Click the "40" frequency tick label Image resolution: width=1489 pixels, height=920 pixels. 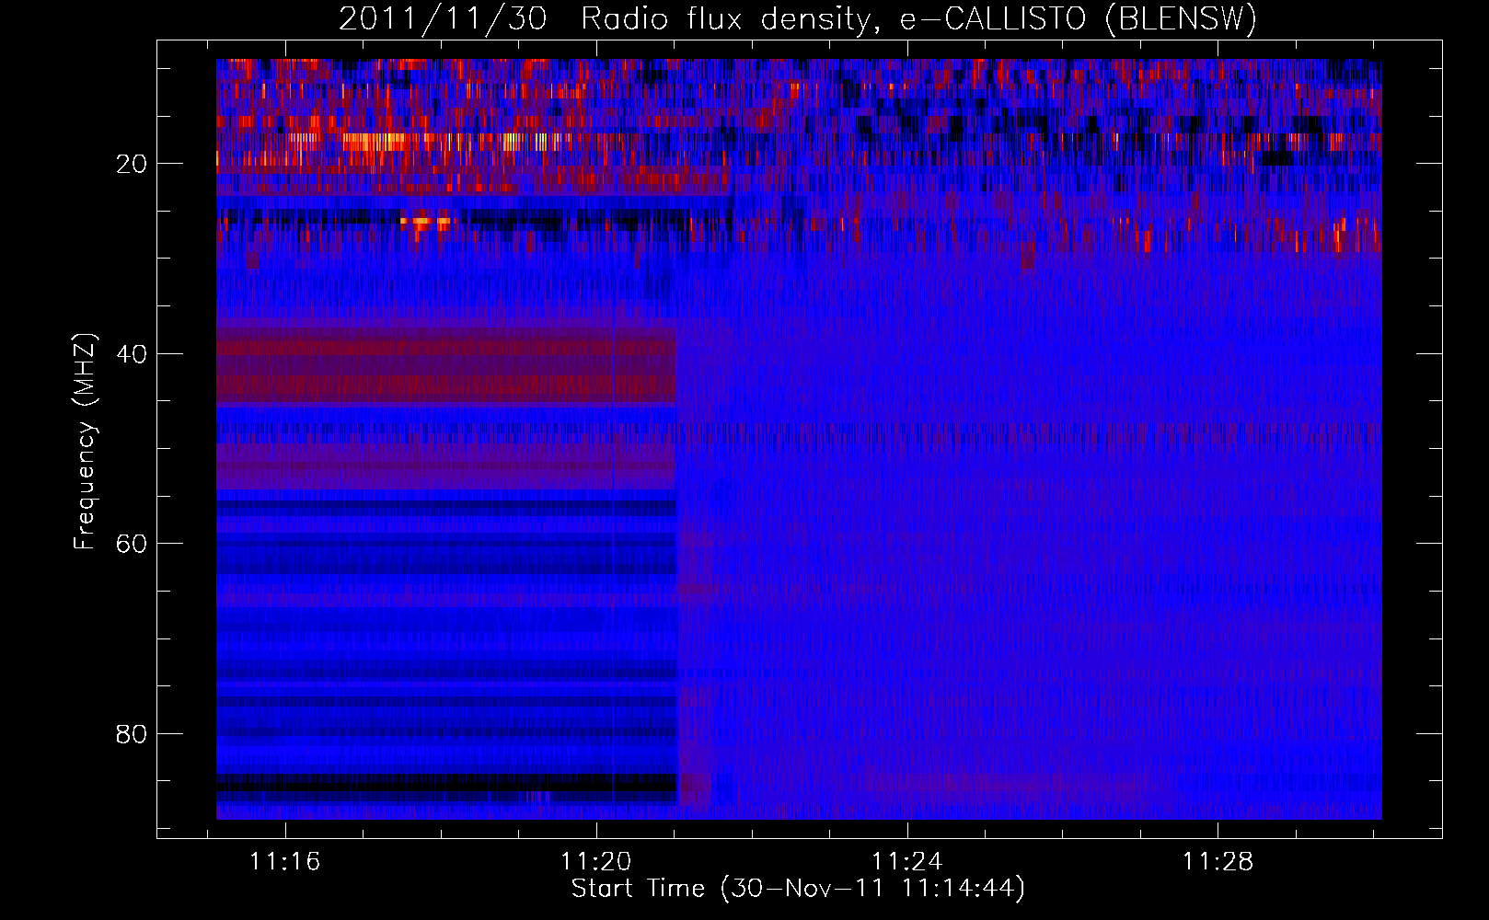(133, 354)
